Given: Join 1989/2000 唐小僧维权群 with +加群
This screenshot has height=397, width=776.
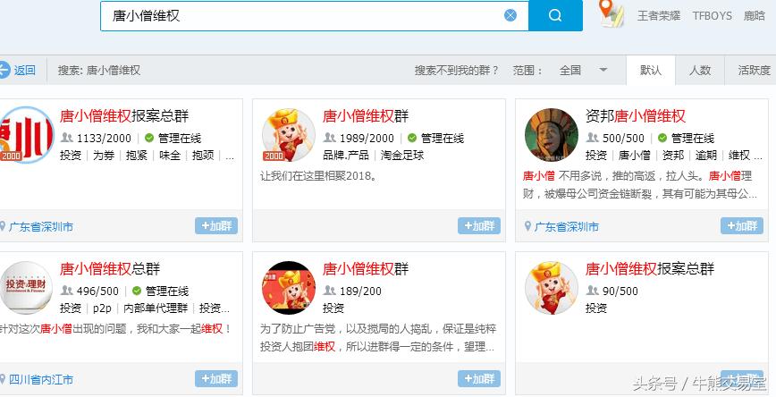Looking at the screenshot, I should click(x=479, y=225).
